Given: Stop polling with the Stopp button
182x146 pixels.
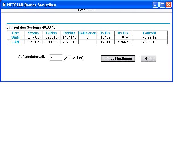Looking at the screenshot, I should pyautogui.click(x=148, y=58).
